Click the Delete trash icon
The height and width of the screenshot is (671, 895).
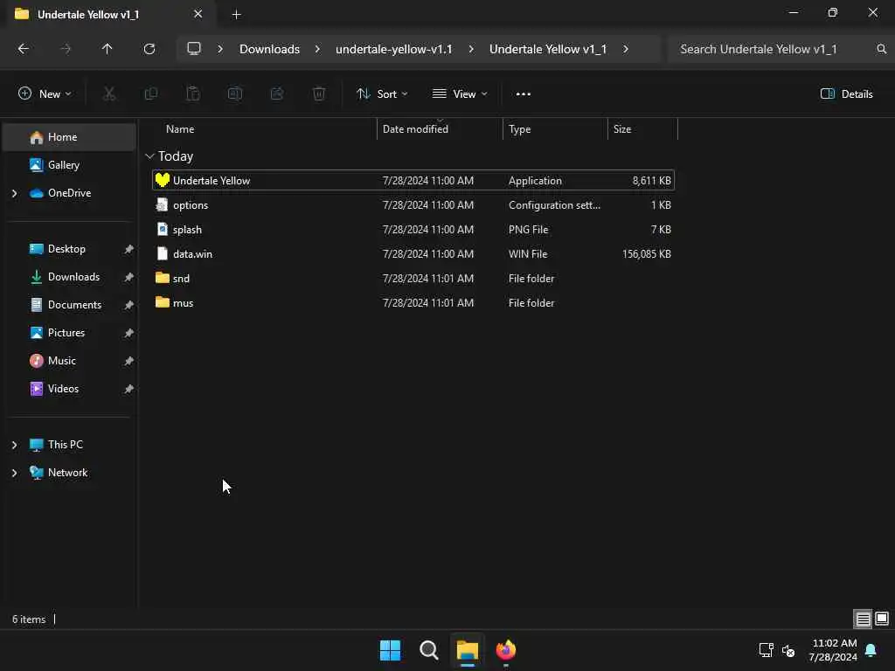coord(319,94)
